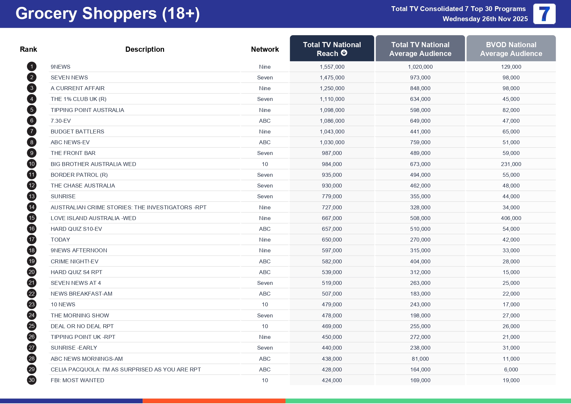Select the BVOD National Average Audience header
This screenshot has height=404, width=571.
coord(511,49)
